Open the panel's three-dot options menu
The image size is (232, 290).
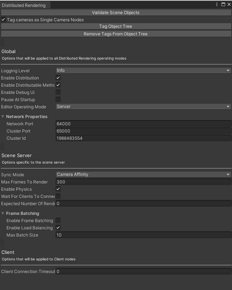click(x=217, y=5)
